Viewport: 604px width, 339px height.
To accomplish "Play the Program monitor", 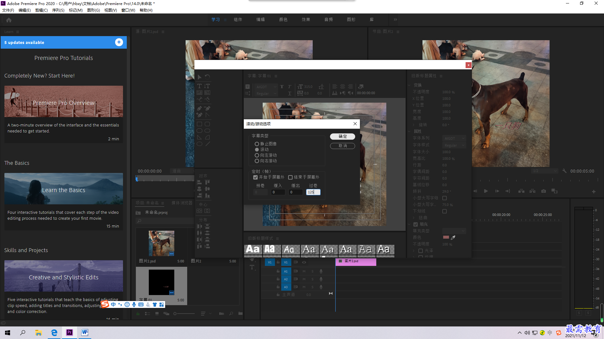I will pos(486,191).
